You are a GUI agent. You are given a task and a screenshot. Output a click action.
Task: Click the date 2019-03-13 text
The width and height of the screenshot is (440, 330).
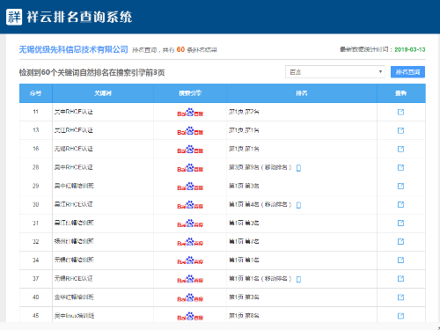(410, 49)
